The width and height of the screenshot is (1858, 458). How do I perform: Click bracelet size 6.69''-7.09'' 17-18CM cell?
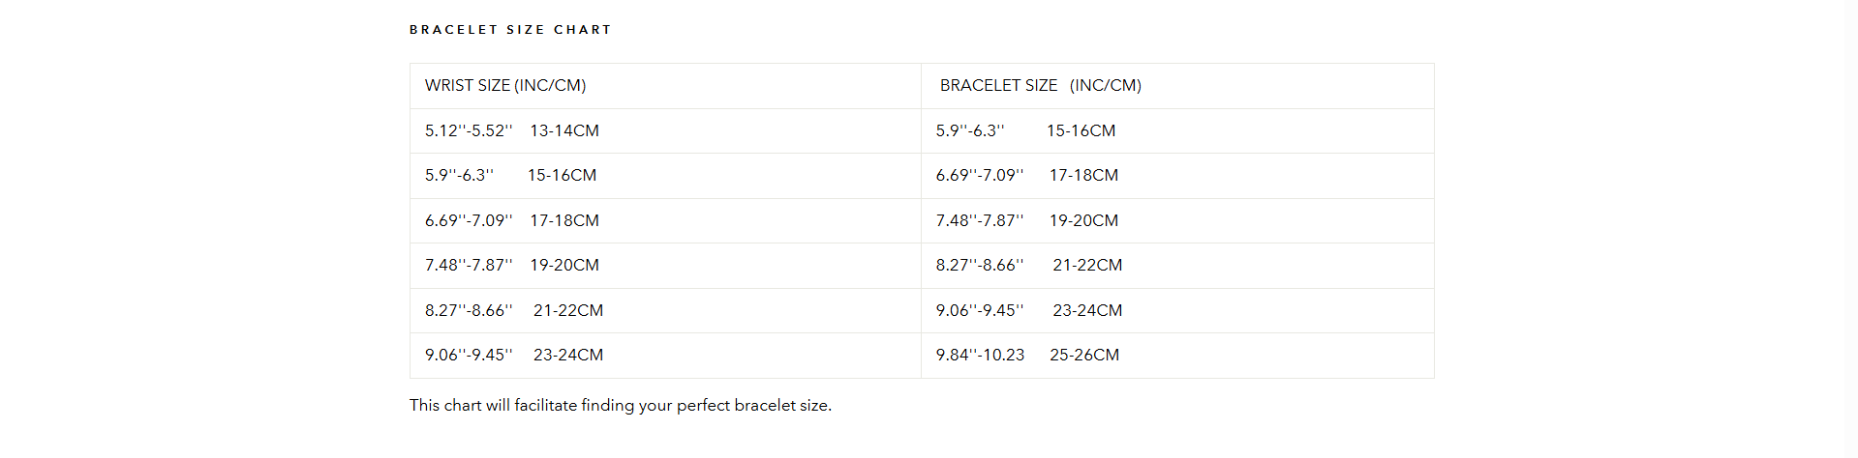tap(1177, 176)
